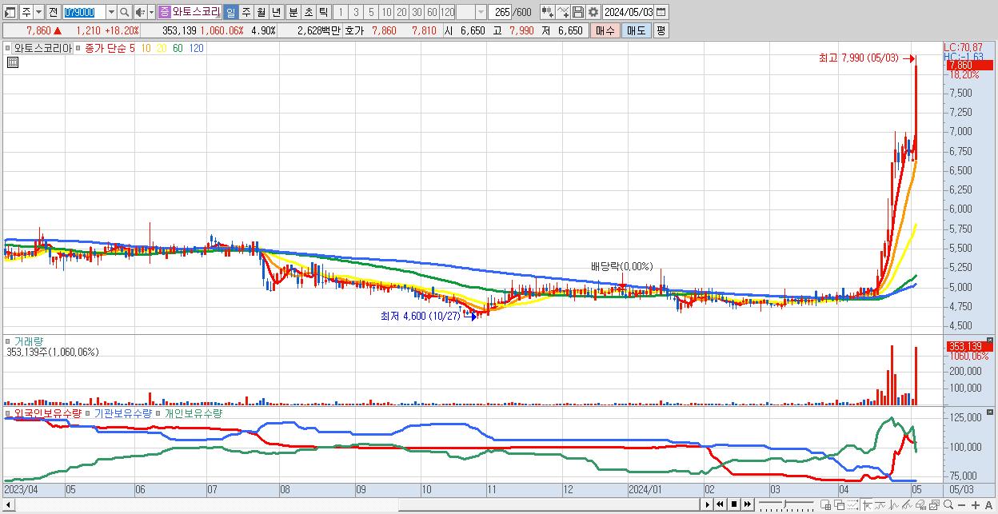Click the date field 2024/05/03
998x514 pixels.
629,12
